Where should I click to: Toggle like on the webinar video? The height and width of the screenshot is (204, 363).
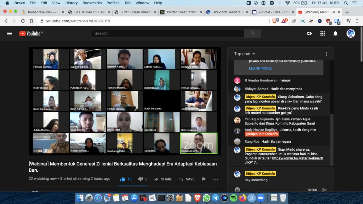coord(123,179)
